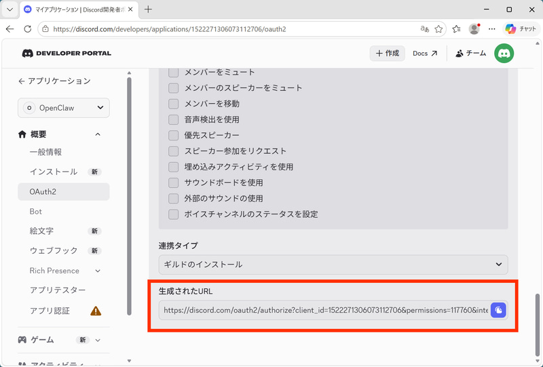Reload the page with the refresh icon
543x367 pixels.
[x=28, y=29]
